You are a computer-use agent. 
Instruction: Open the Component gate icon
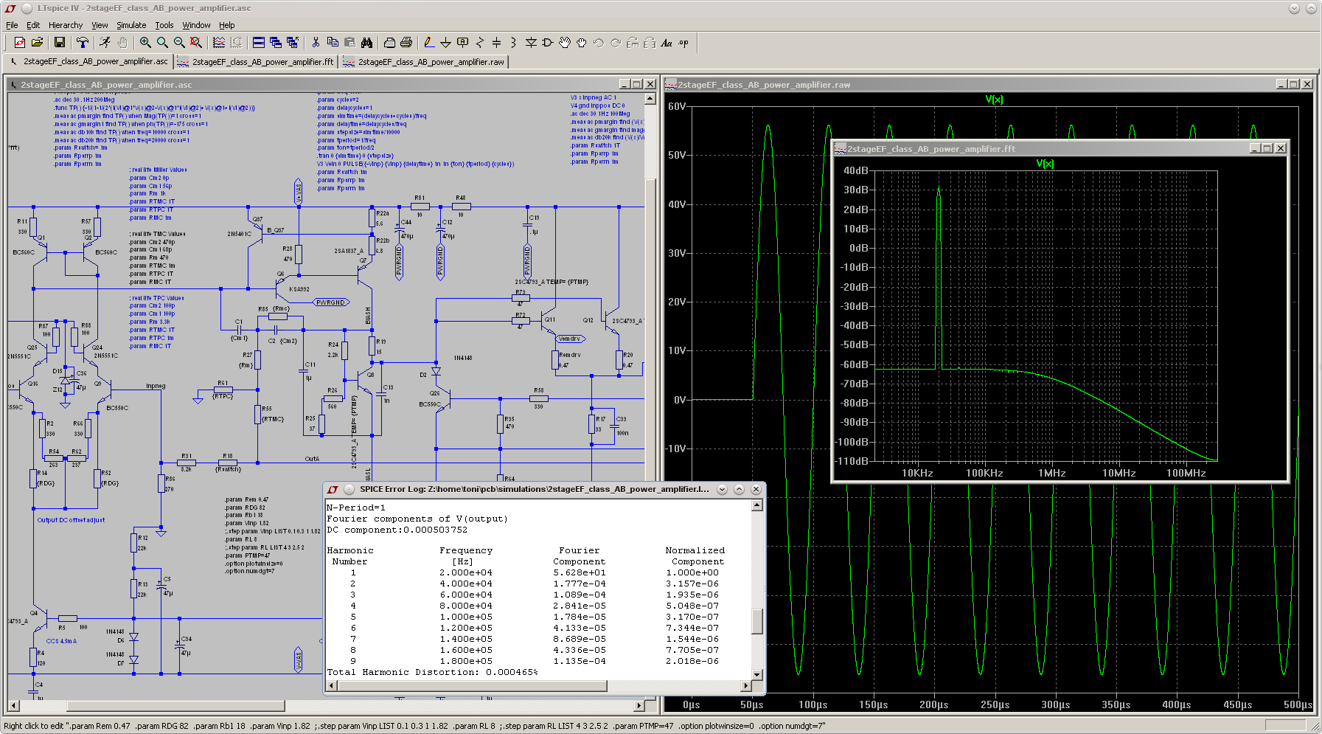pos(547,43)
